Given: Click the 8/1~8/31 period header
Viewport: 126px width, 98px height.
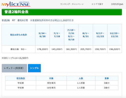Looking at the screenshot, I should coord(86,35).
